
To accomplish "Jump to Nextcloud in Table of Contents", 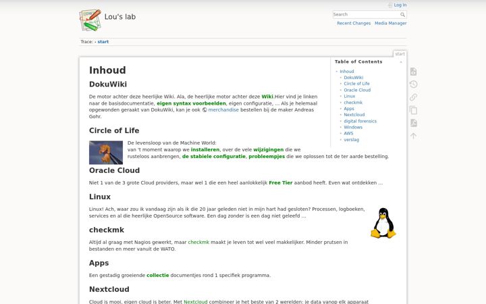I will tap(354, 115).
